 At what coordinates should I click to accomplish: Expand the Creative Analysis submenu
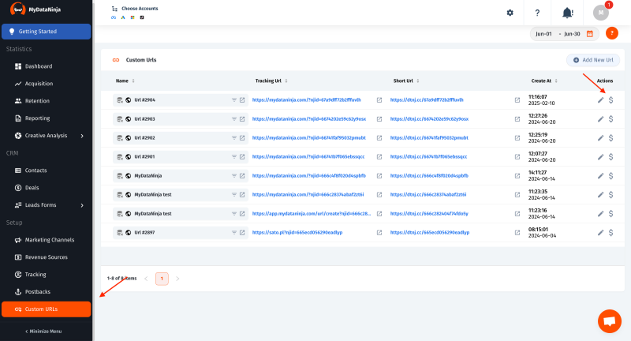(82, 135)
